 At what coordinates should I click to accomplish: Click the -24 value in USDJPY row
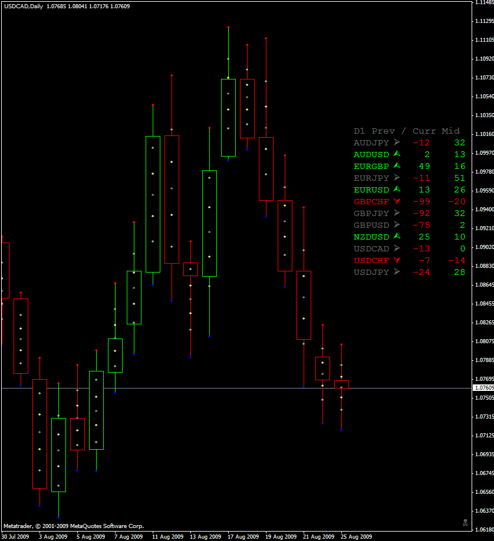[421, 272]
